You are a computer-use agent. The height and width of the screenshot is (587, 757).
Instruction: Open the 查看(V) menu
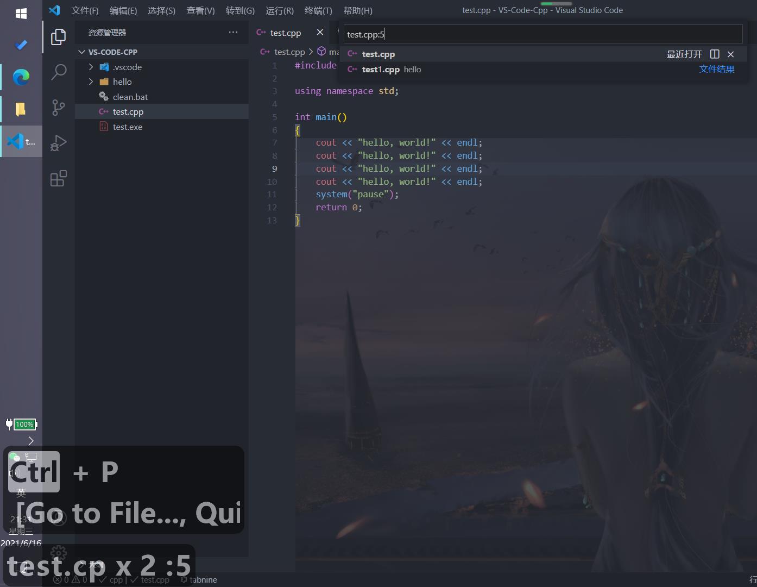200,10
